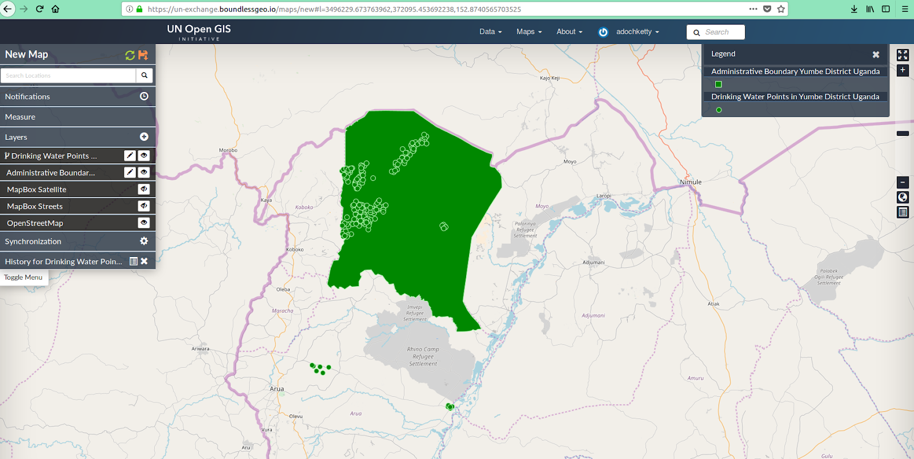Hide the Drinking Water Points layer
This screenshot has width=914, height=459.
144,155
